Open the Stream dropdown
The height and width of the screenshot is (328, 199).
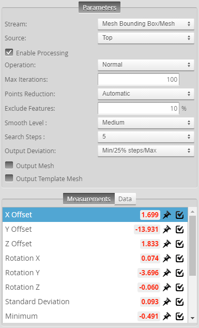(146, 24)
